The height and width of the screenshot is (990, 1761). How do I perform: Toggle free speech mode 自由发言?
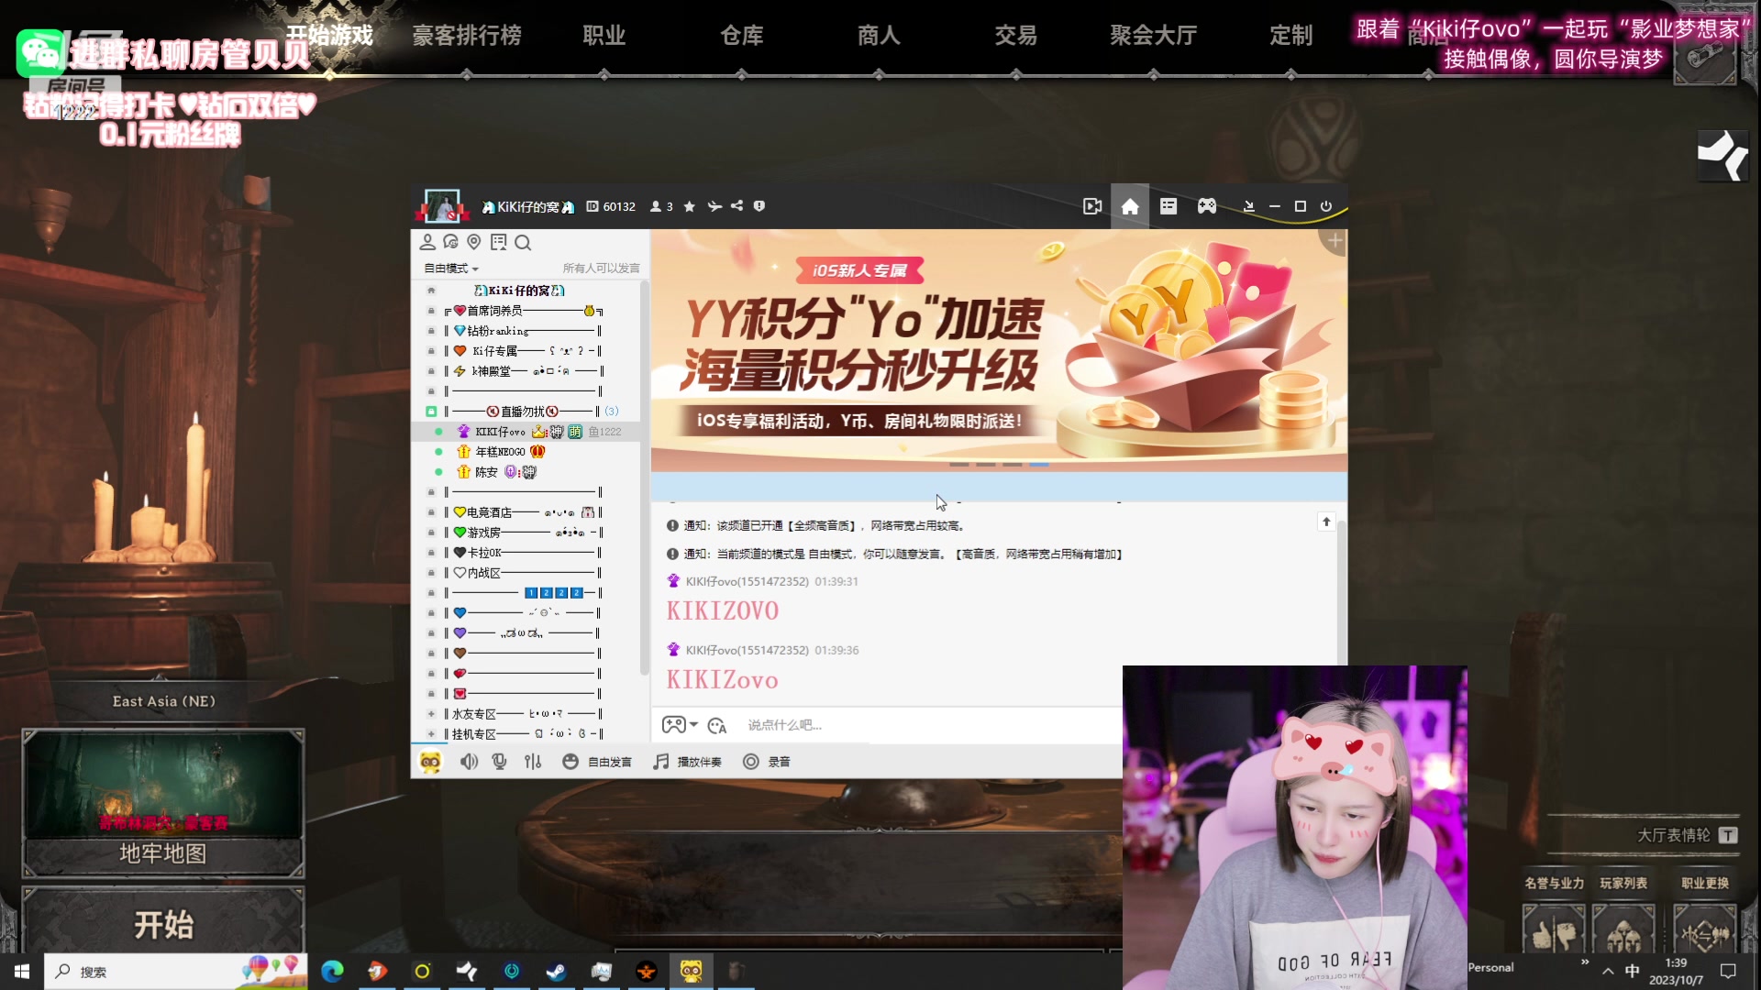point(597,762)
